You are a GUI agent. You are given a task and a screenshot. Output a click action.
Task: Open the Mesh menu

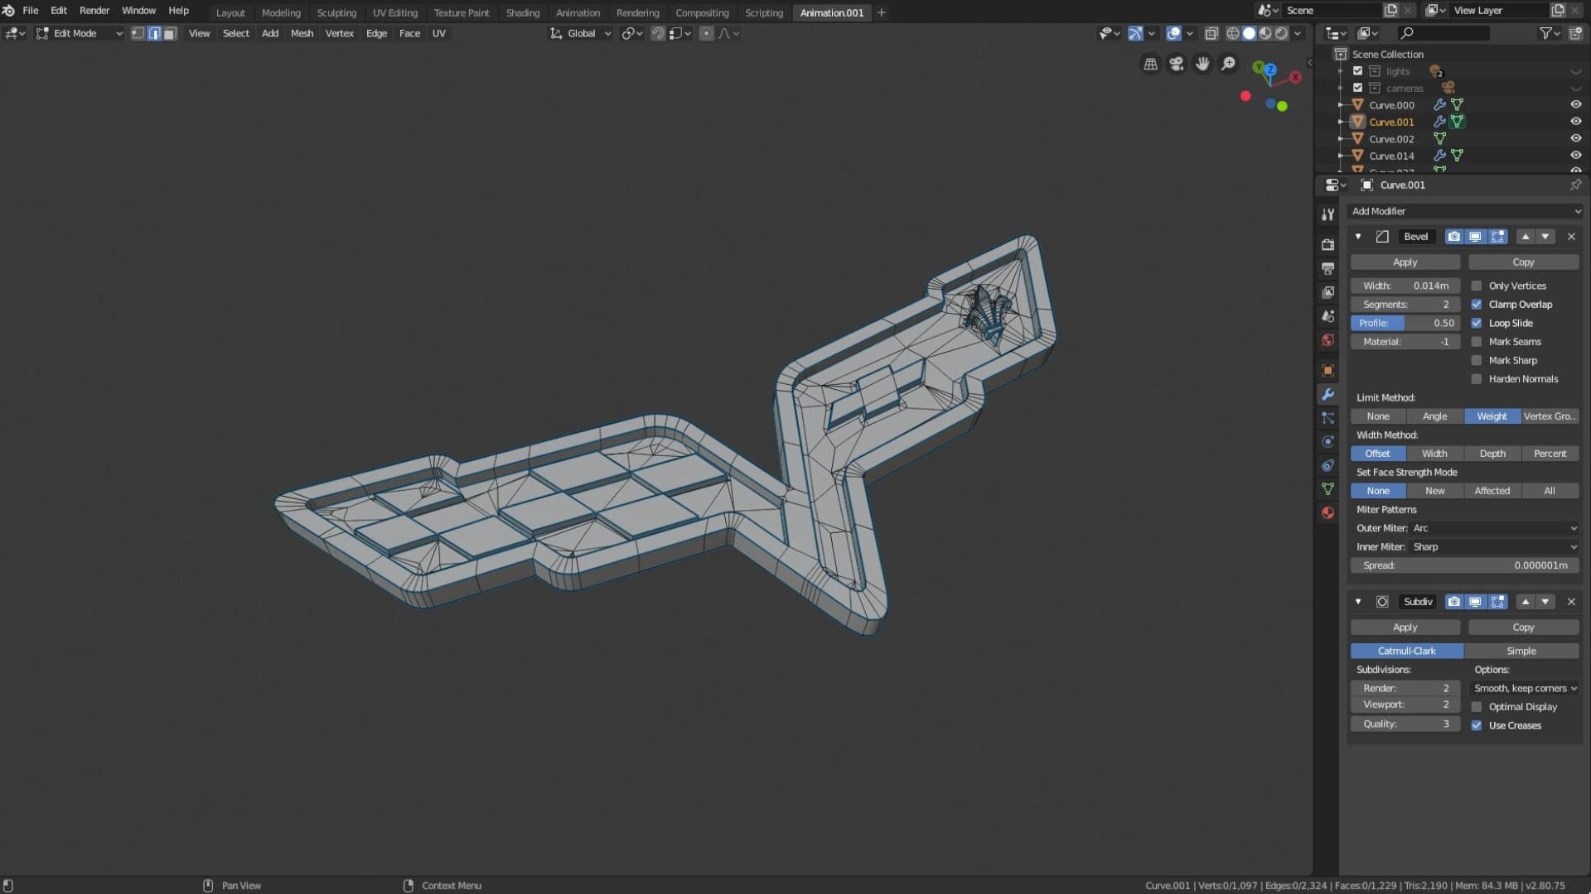[302, 33]
